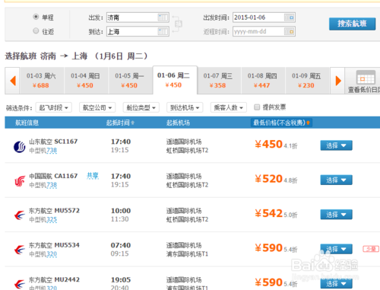Click flight name 东方航空 MU5572
The width and height of the screenshot is (380, 290).
tap(54, 211)
